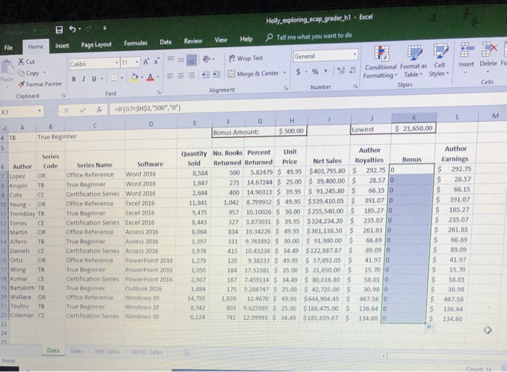This screenshot has height=372, width=507.
Task: Open the Auto Fill Options button below the Bonus column
Action: click(x=430, y=328)
